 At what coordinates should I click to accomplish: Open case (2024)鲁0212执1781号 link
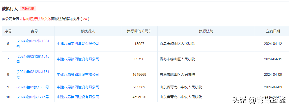33,74
